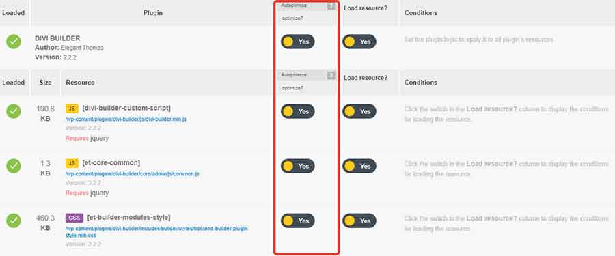Click the [et-builder-modules-style] resource name
This screenshot has width=615, height=256.
pos(128,217)
